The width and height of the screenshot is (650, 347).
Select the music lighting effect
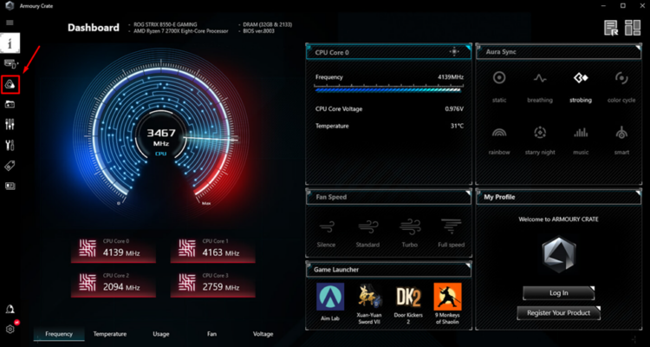click(x=581, y=140)
